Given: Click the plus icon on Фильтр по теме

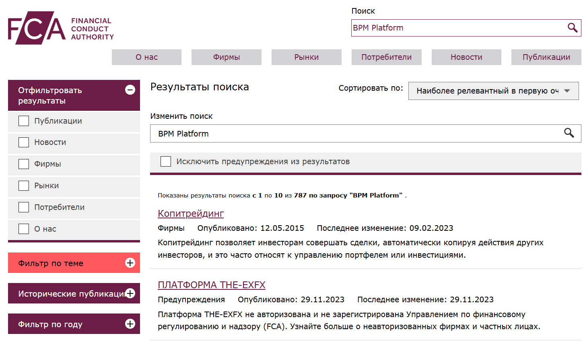Looking at the screenshot, I should [x=130, y=263].
